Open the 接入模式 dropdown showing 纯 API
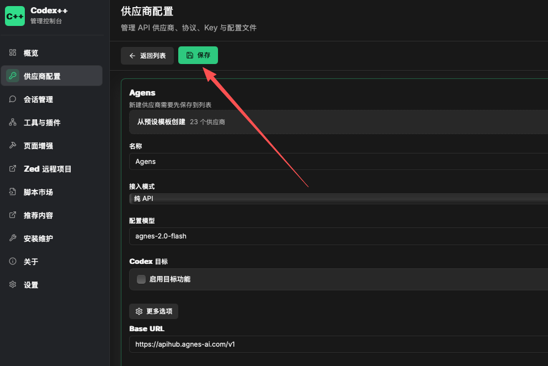The height and width of the screenshot is (366, 548). [x=339, y=199]
